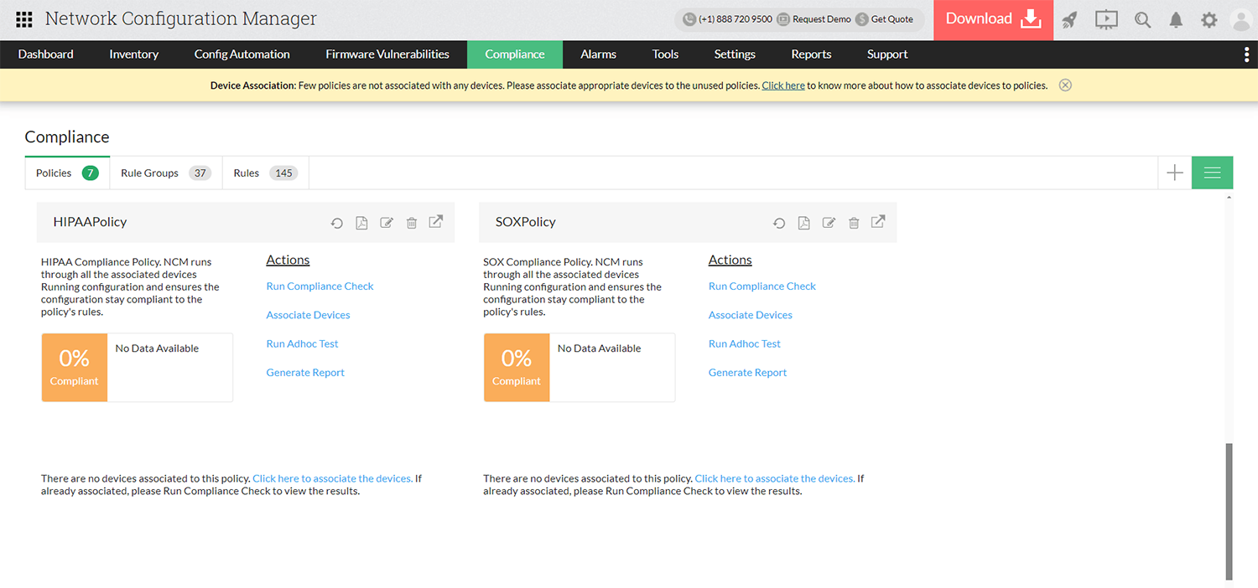Click Get Quote

(x=884, y=19)
